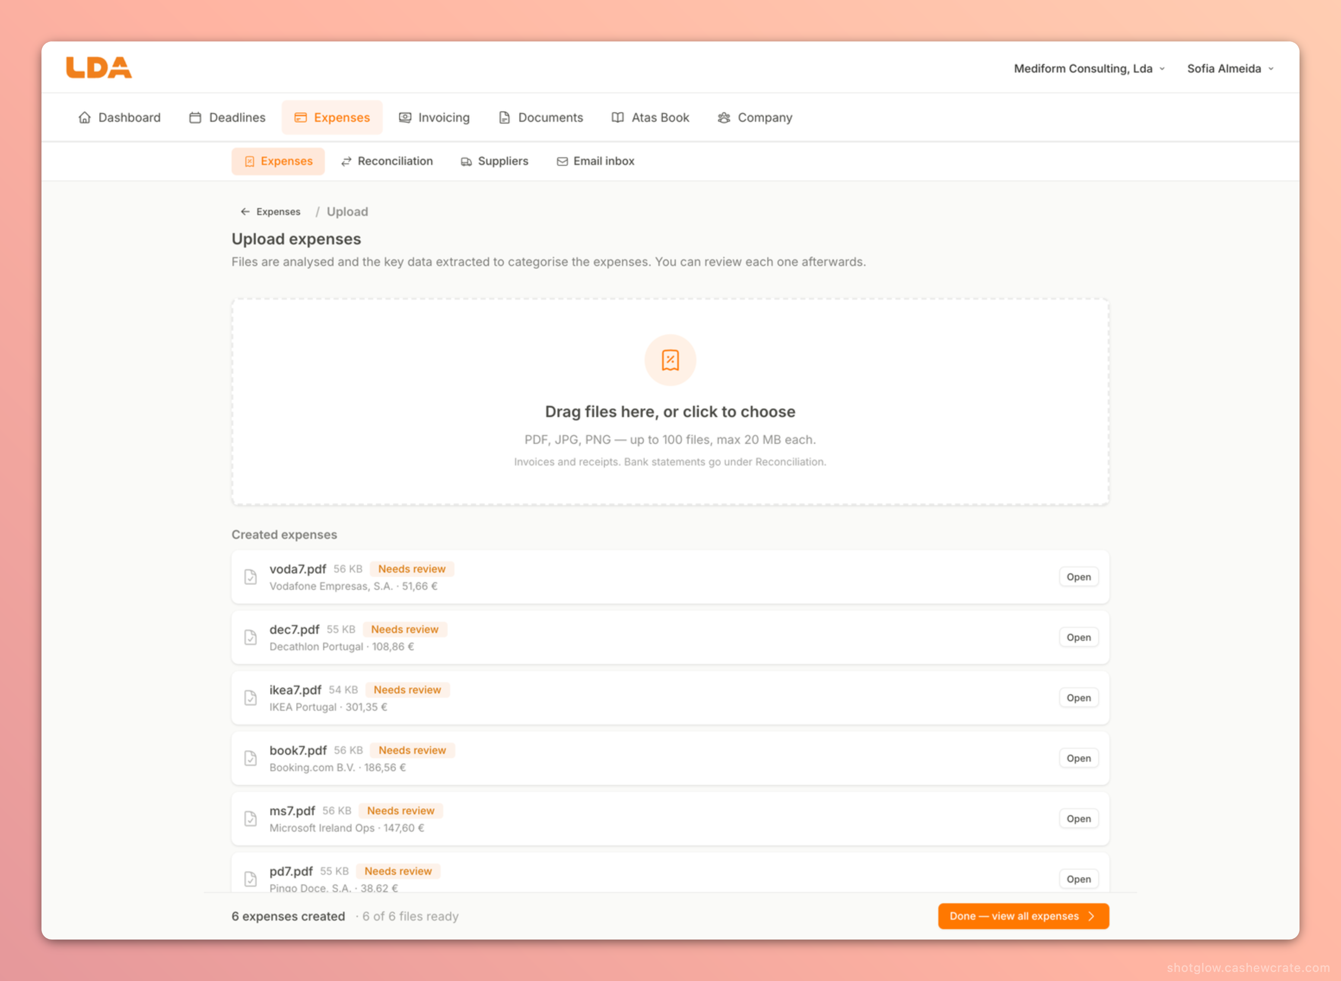The height and width of the screenshot is (981, 1341).
Task: Open the pd7.pdf expense
Action: [1078, 880]
